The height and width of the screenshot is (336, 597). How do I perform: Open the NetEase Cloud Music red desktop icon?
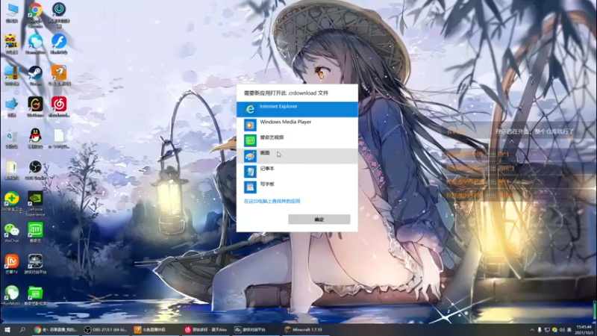coord(59,107)
